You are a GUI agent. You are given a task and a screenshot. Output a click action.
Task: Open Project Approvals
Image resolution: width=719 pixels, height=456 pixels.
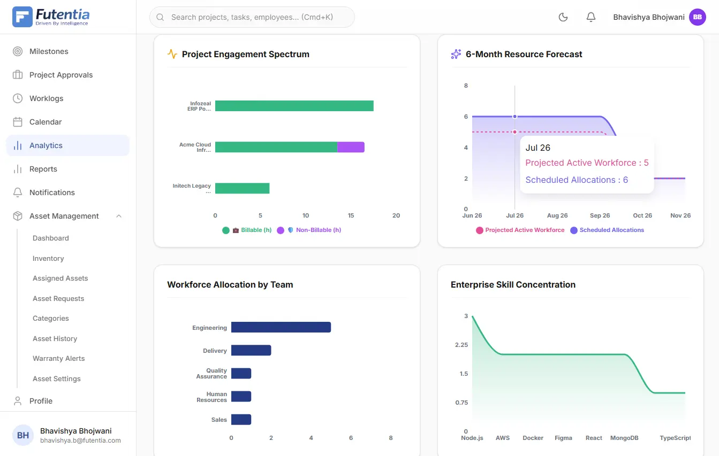(68, 75)
